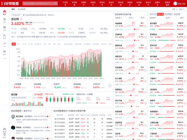187x140 pixels.
Task: Sort sector panel by 换手
Action: click(x=183, y=18)
